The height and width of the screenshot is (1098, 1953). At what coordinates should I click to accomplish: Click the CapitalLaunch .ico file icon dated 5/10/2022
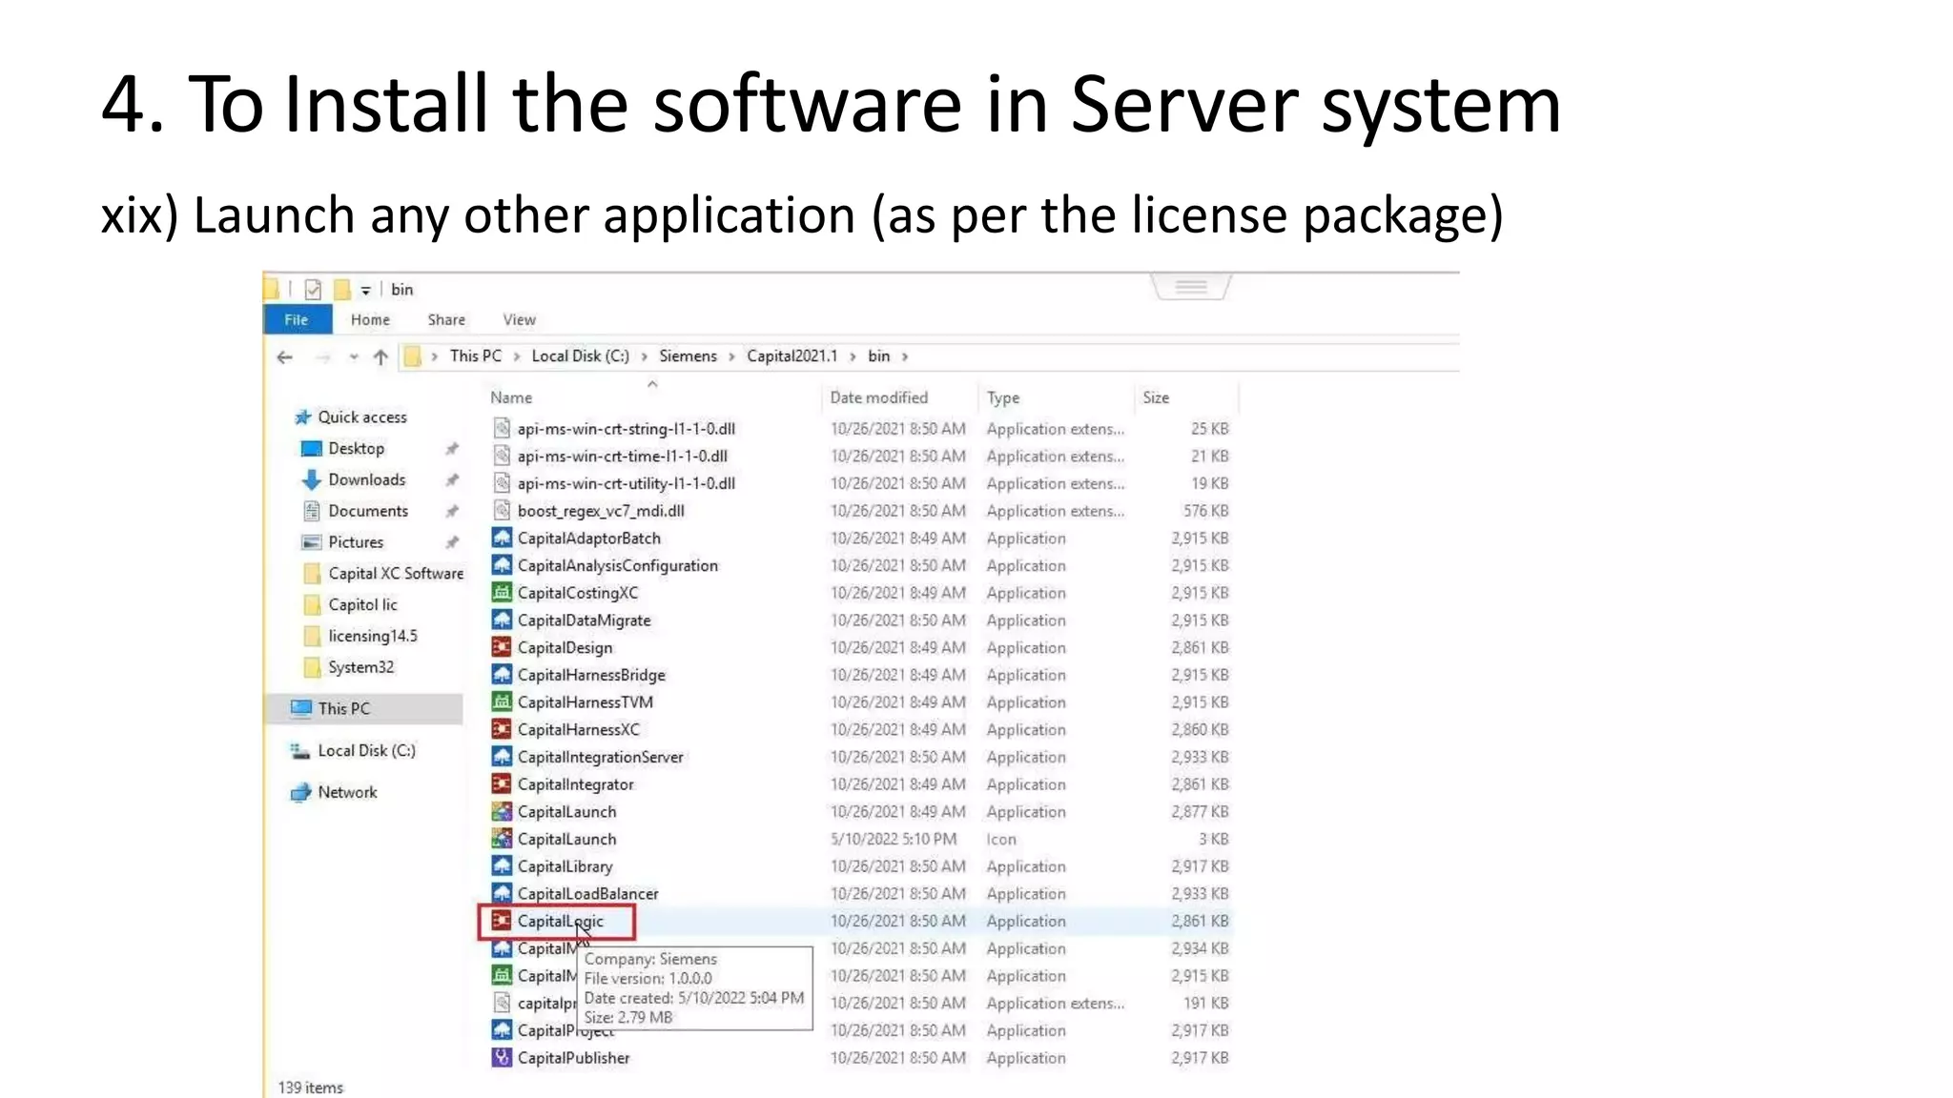pos(501,839)
